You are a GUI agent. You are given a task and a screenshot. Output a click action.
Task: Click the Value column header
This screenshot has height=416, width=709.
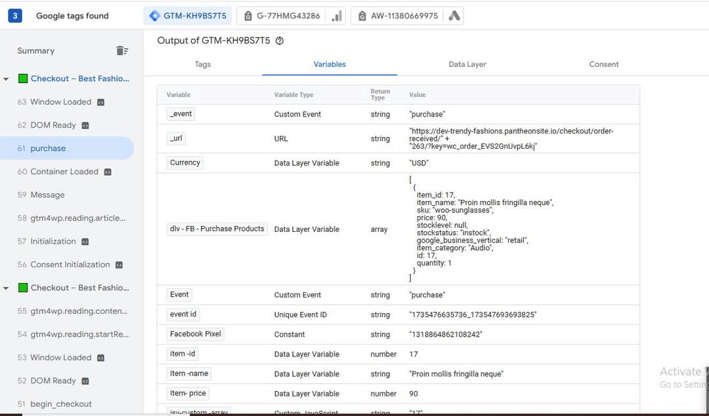417,95
